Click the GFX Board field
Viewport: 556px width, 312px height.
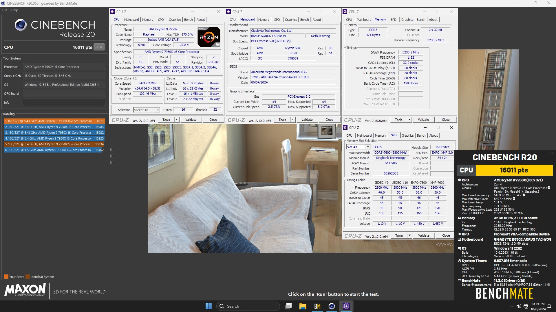pyautogui.click(x=64, y=94)
